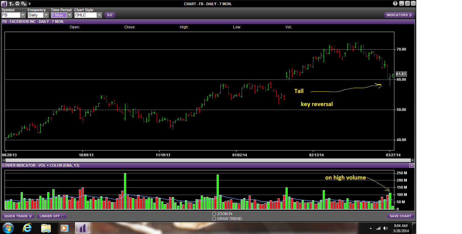Select the DRAW TREND radio button
This screenshot has height=234, width=462.
pos(214,218)
